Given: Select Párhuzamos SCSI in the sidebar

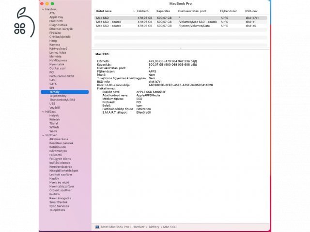Looking at the screenshot, I should pyautogui.click(x=62, y=76).
